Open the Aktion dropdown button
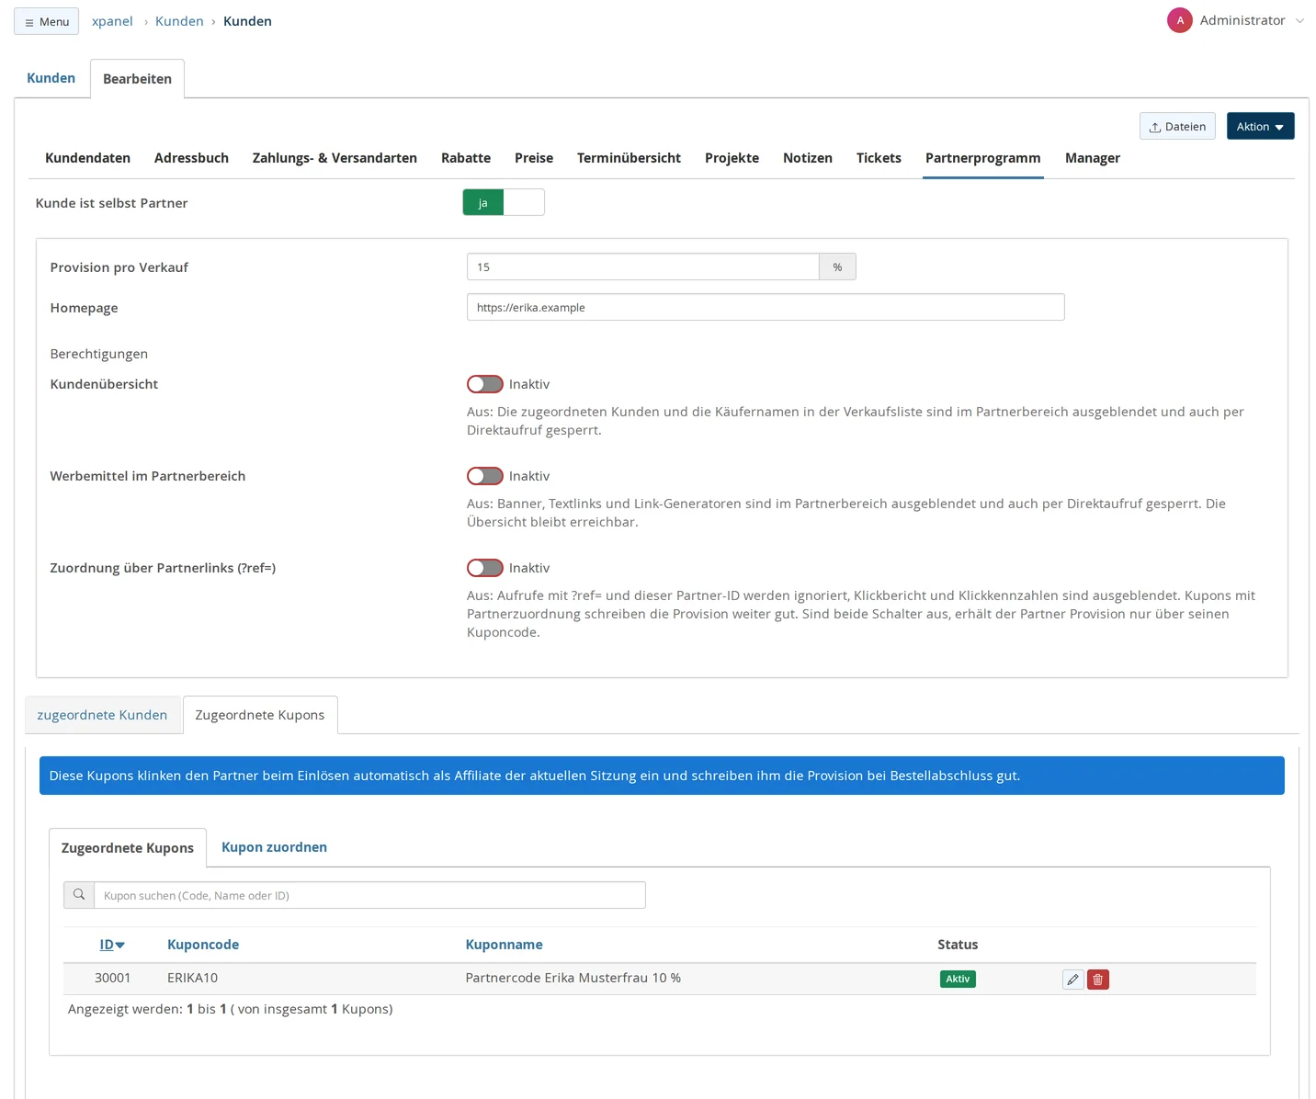The height and width of the screenshot is (1099, 1316). (1260, 126)
